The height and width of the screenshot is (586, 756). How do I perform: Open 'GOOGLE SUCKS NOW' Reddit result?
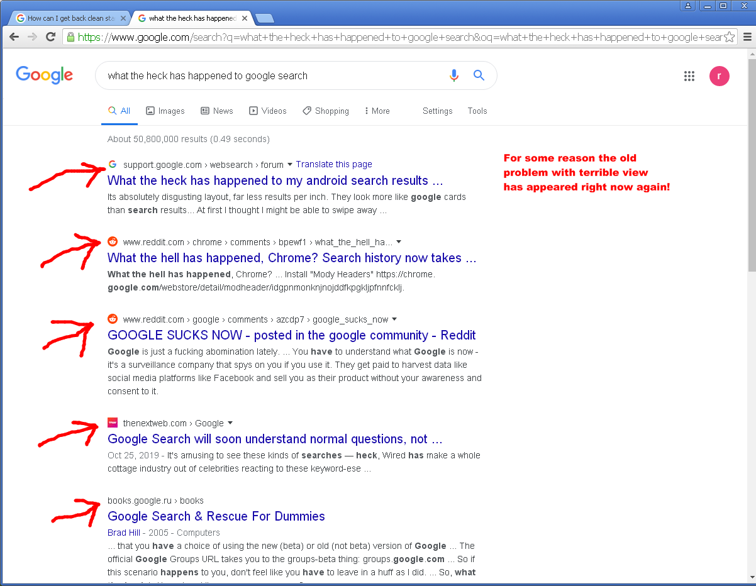[x=292, y=335]
